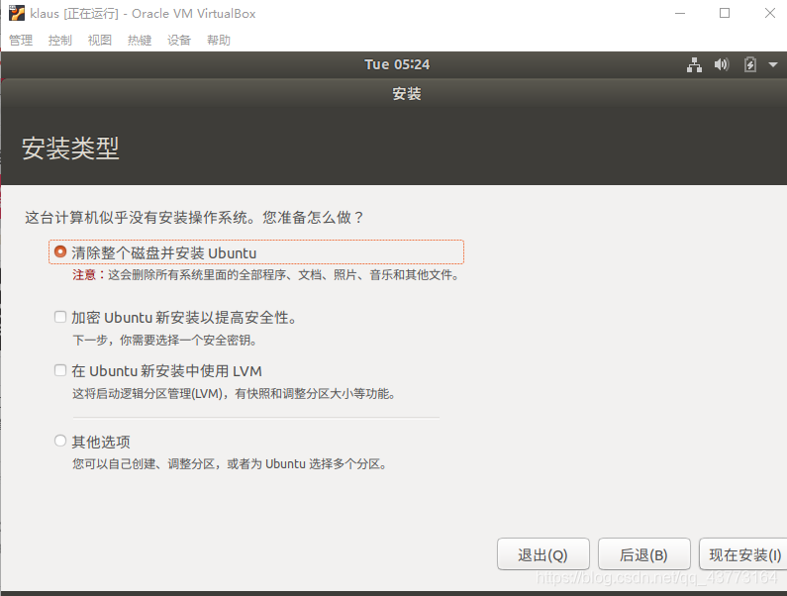
Task: Open the 热键 menu
Action: 139,41
